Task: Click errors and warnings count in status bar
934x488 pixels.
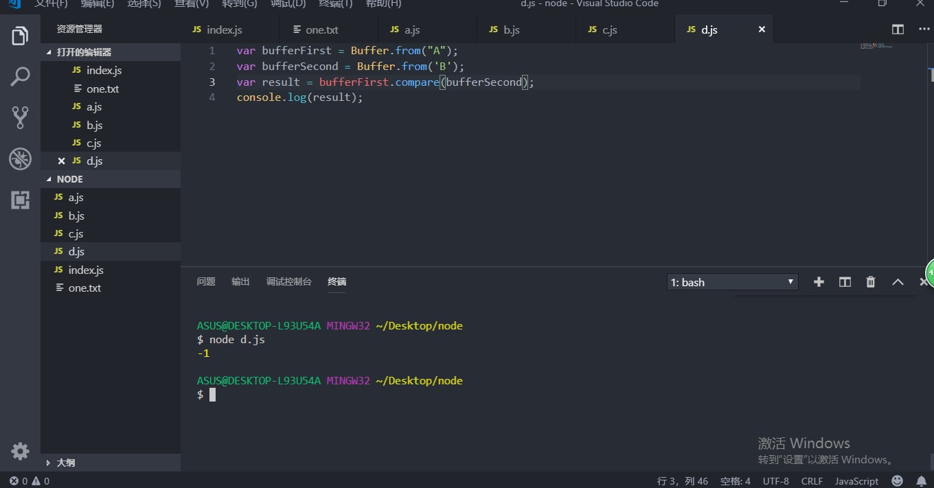Action: (30, 481)
